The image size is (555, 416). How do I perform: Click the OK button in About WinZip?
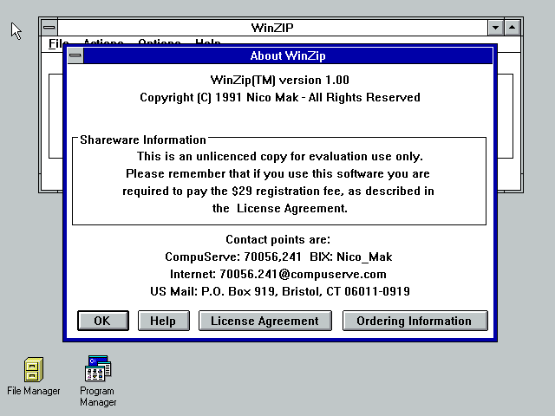(103, 321)
